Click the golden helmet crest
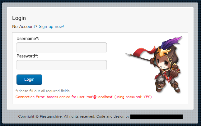The image size is (201, 126). [163, 52]
